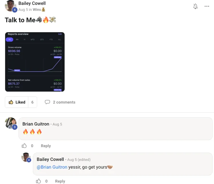This screenshot has width=214, height=184.
Task: Open the @Brian Guitron mention link
Action: pyautogui.click(x=52, y=167)
